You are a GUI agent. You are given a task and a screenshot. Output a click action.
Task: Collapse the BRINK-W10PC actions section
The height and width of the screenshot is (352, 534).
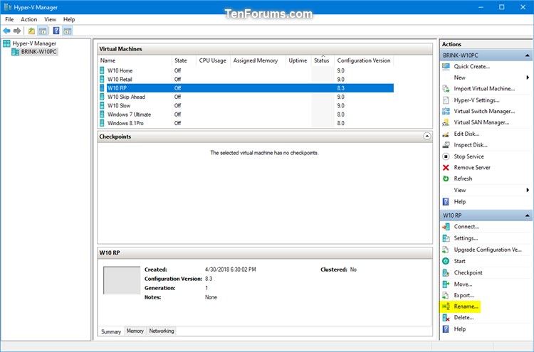[527, 55]
